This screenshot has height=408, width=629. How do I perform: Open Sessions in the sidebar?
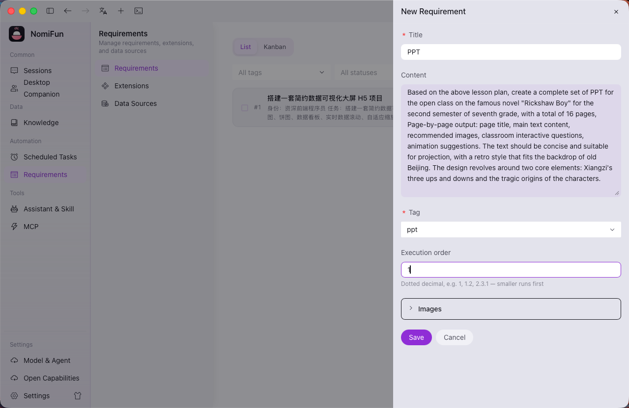(x=45, y=71)
